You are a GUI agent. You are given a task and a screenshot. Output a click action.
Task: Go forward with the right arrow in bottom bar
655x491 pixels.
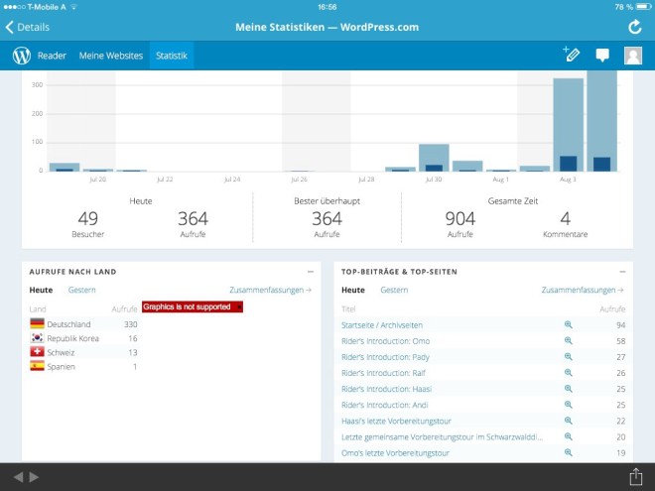coord(35,477)
